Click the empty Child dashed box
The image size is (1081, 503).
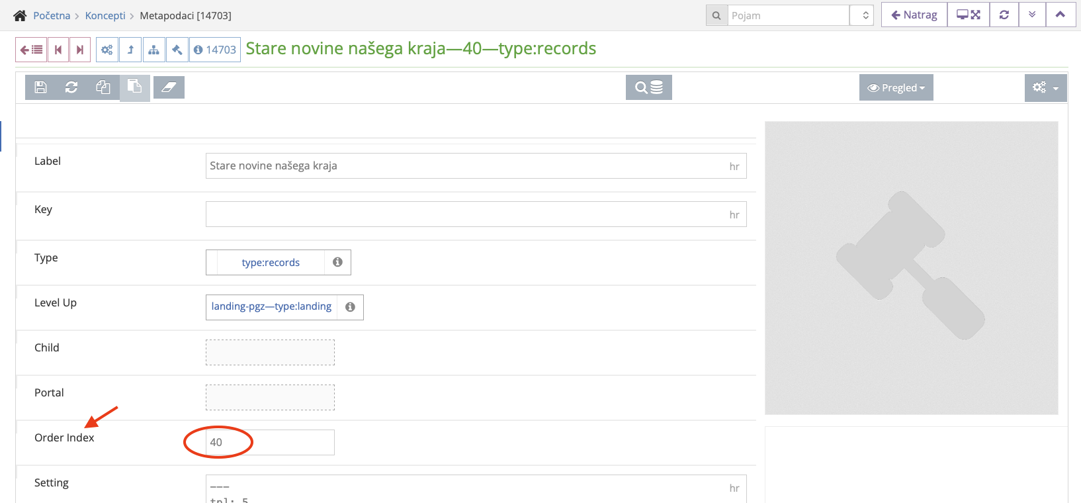pos(270,352)
